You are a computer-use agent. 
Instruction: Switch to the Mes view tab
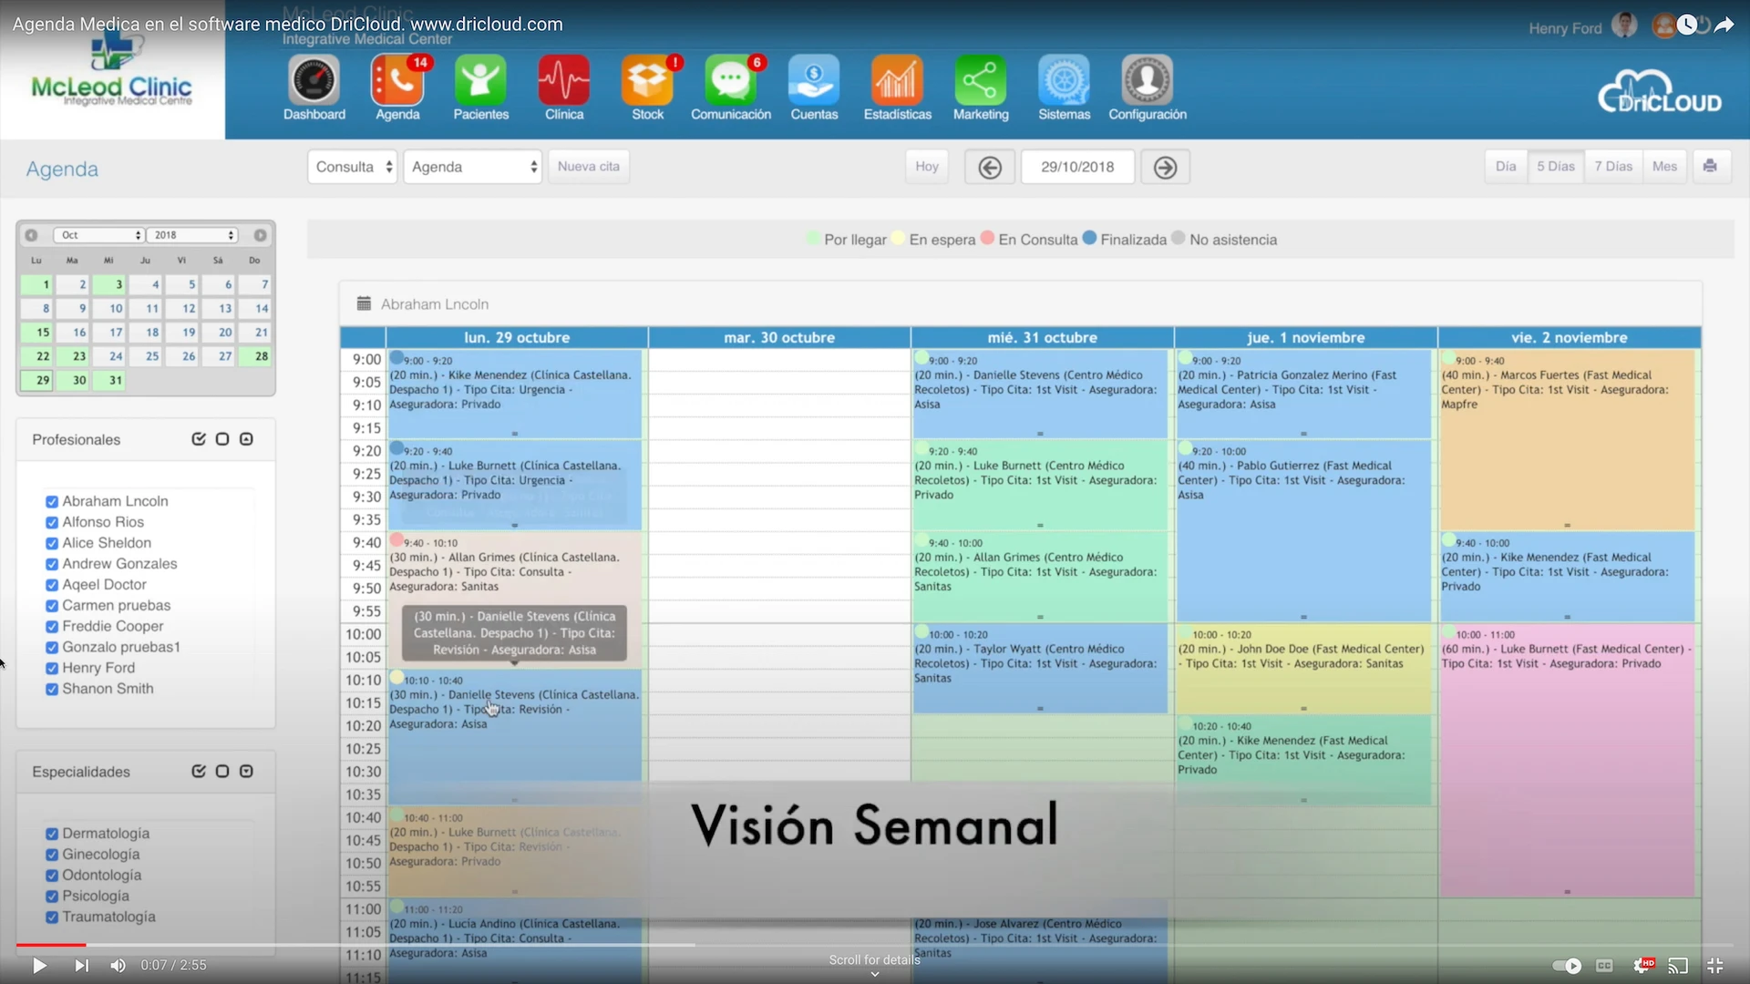coord(1665,166)
